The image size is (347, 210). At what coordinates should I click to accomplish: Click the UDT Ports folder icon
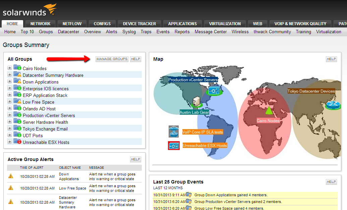[17, 135]
